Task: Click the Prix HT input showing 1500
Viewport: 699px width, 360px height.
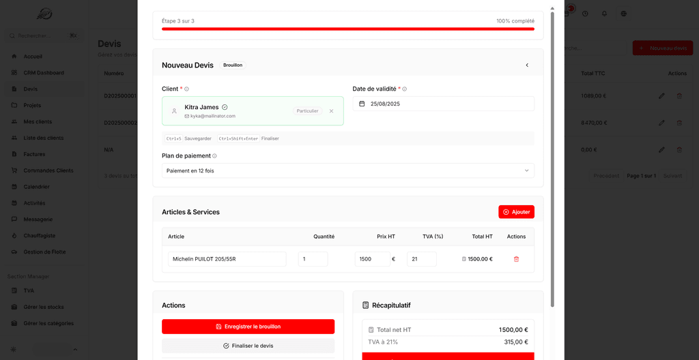Action: [x=372, y=259]
